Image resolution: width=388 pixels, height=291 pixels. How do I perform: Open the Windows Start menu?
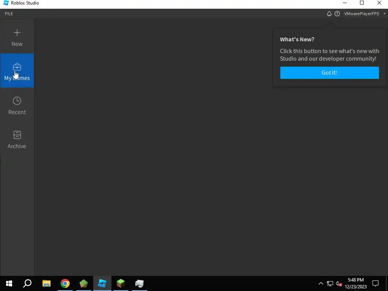9,283
